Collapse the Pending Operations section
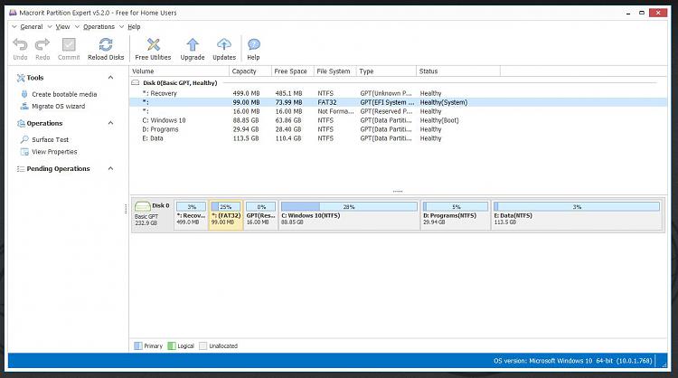Viewport: 678px width, 378px height. 110,168
